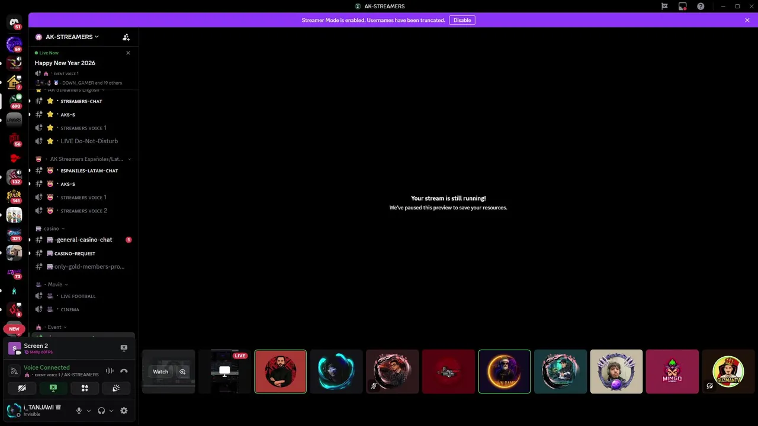Turn on camera video toggle
This screenshot has width=758, height=426.
tap(22, 388)
